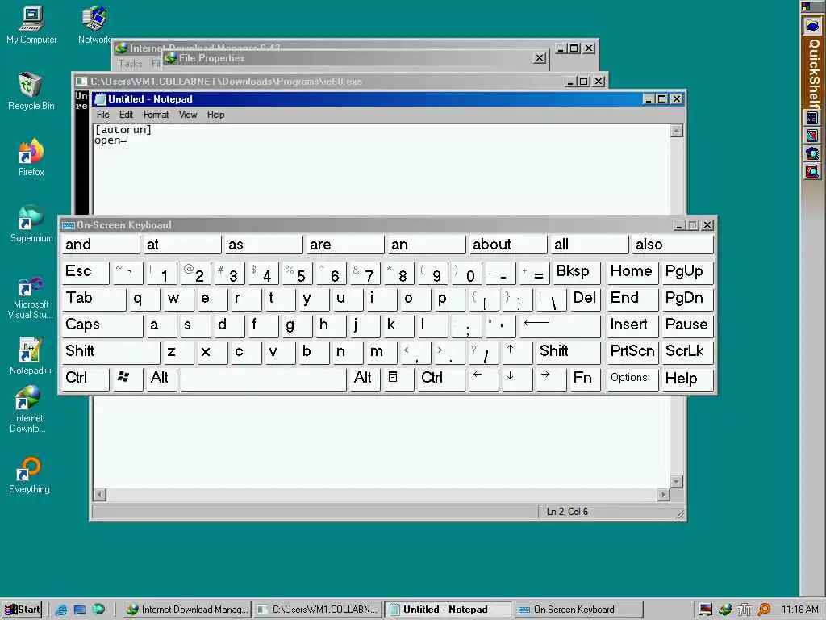Open the Network desktop icon
826x620 pixels.
pyautogui.click(x=95, y=25)
